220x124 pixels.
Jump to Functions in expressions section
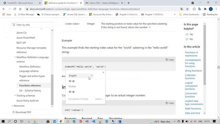[x=191, y=54]
